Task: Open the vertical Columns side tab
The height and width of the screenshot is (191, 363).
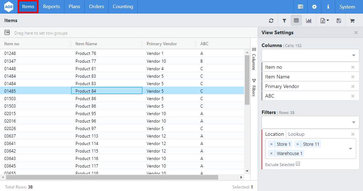Action: [254, 60]
